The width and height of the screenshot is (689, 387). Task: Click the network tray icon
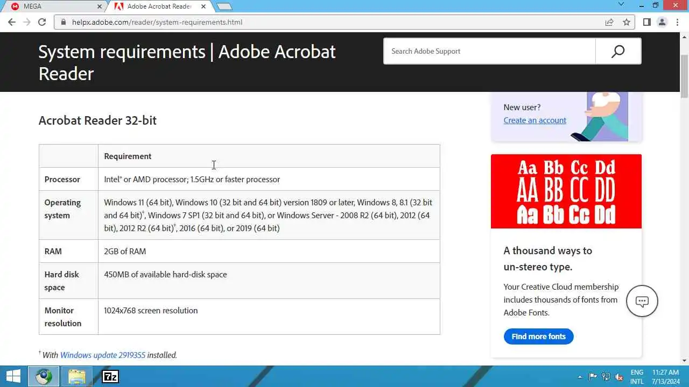click(606, 377)
